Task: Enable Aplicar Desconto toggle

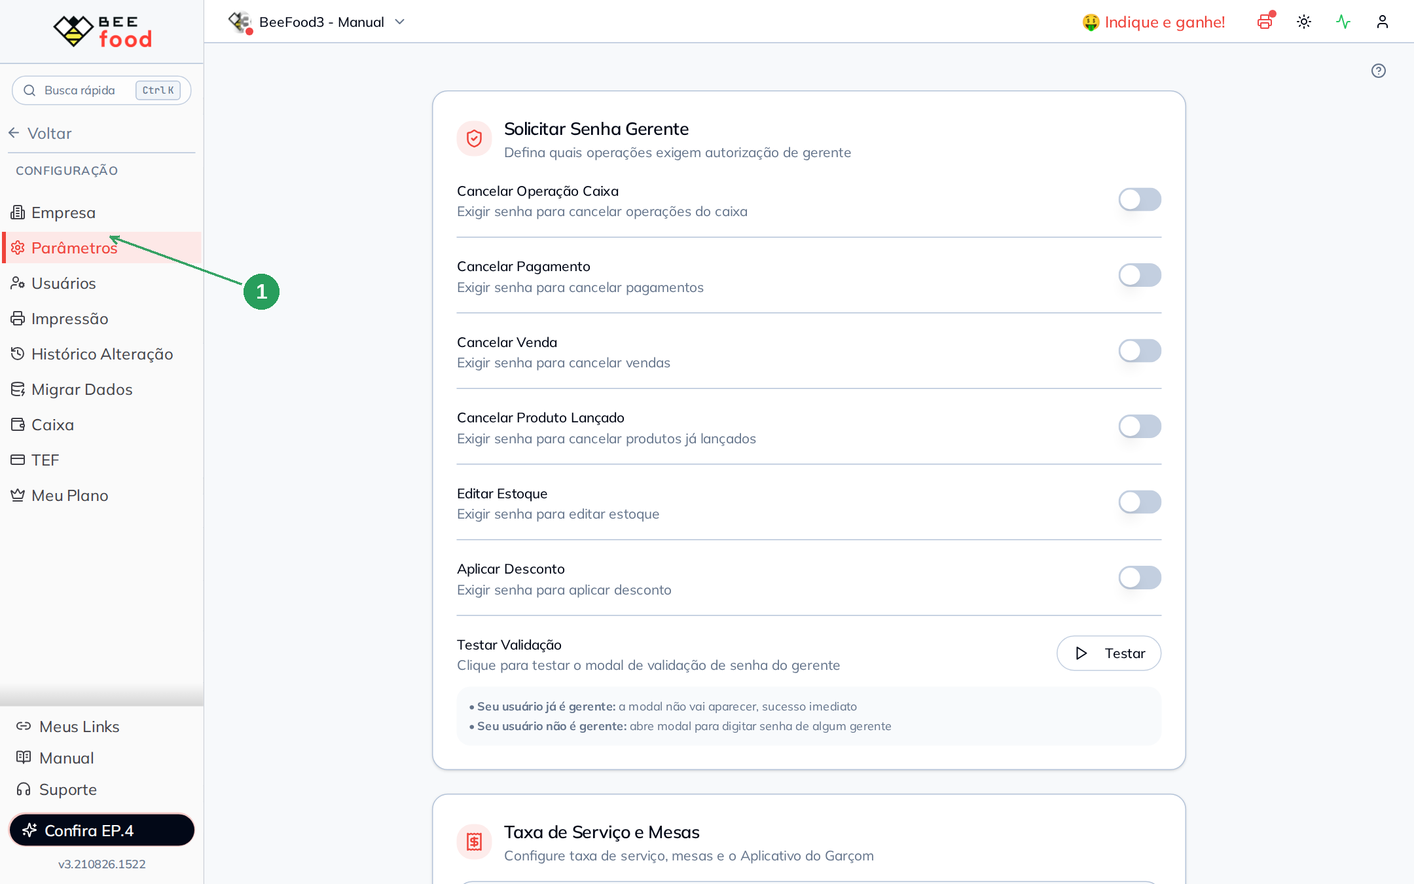Action: pos(1140,578)
